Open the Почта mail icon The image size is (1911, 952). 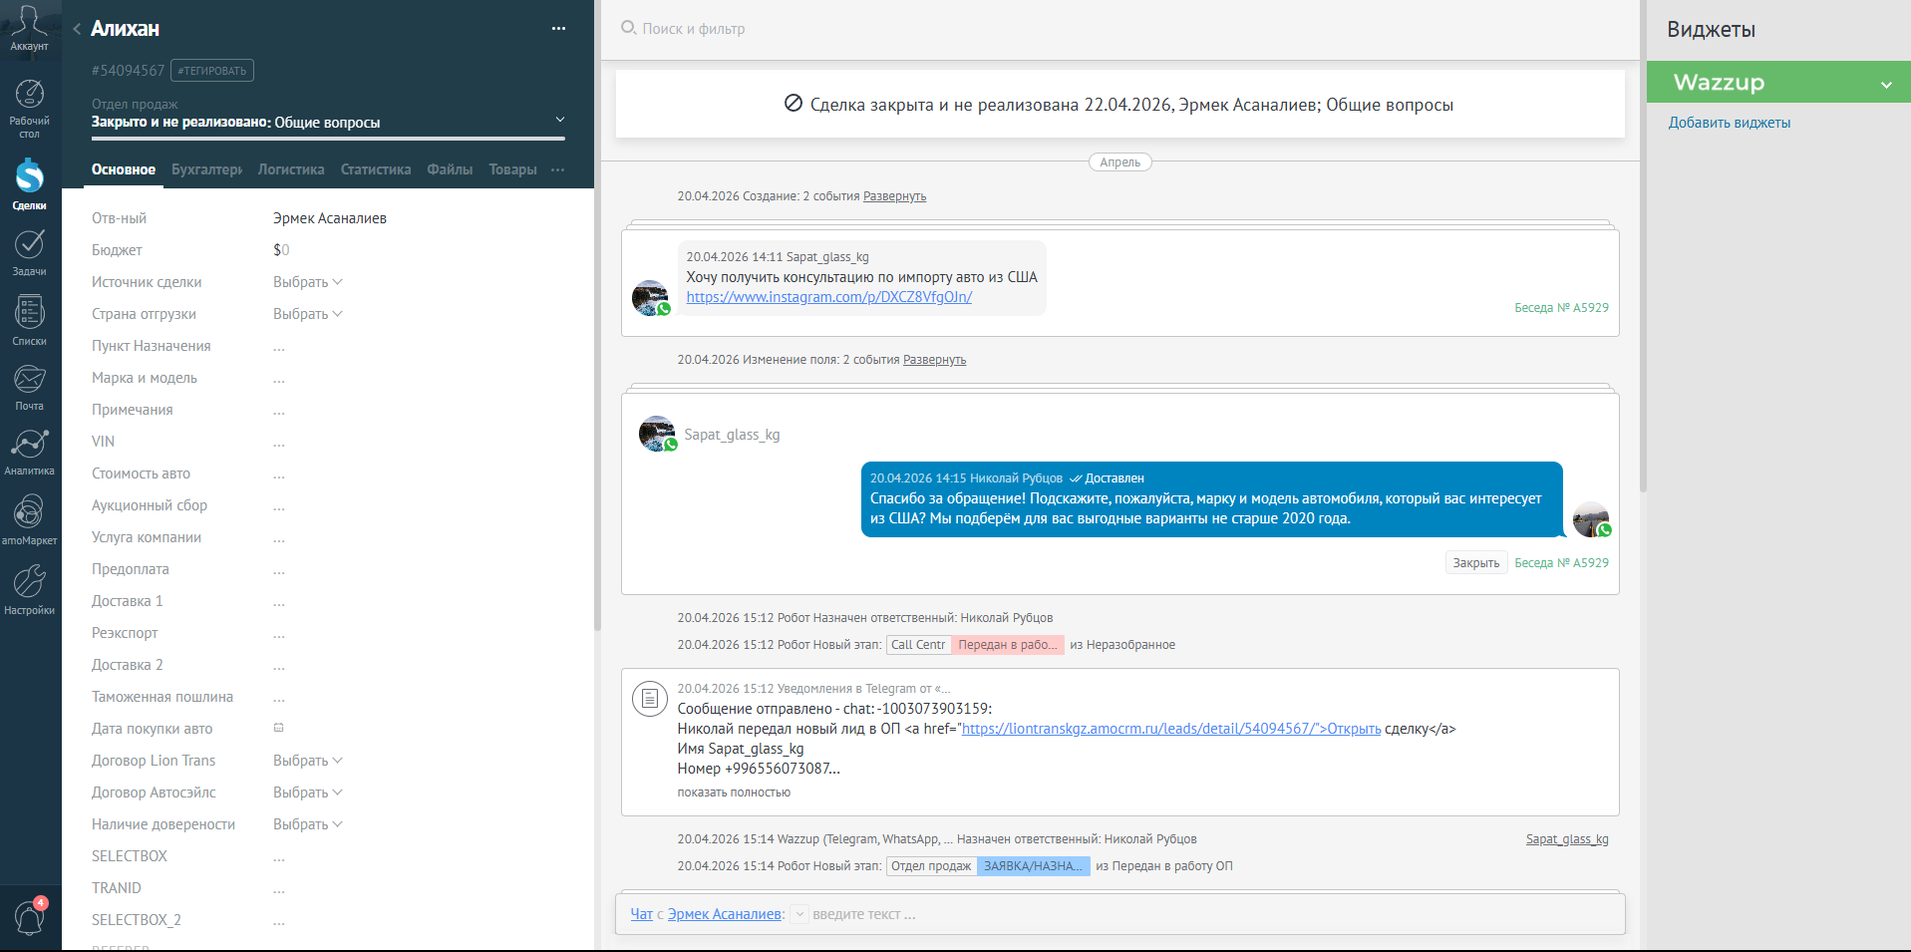pos(29,379)
